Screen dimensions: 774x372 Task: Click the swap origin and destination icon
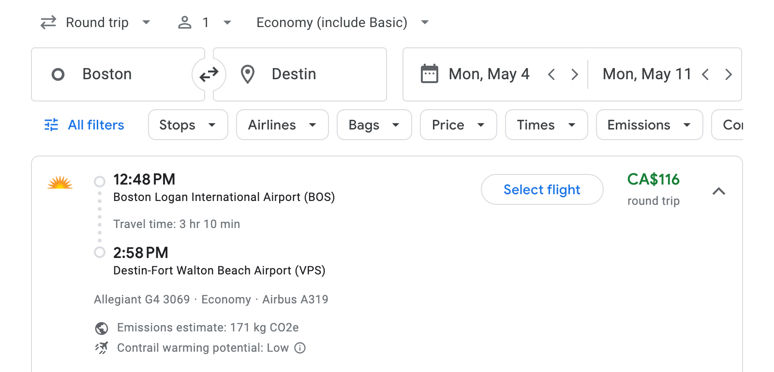click(x=208, y=74)
